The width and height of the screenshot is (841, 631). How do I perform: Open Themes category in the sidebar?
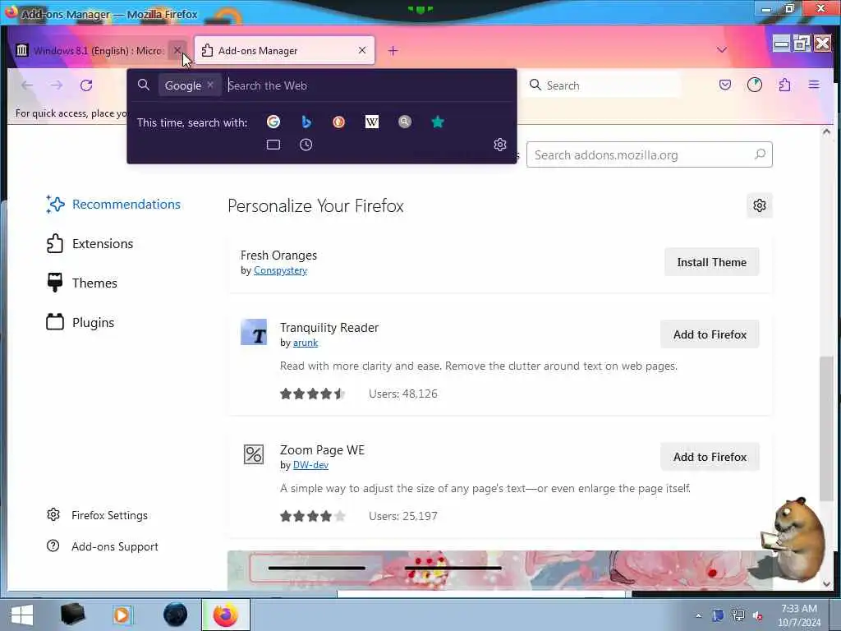point(82,283)
